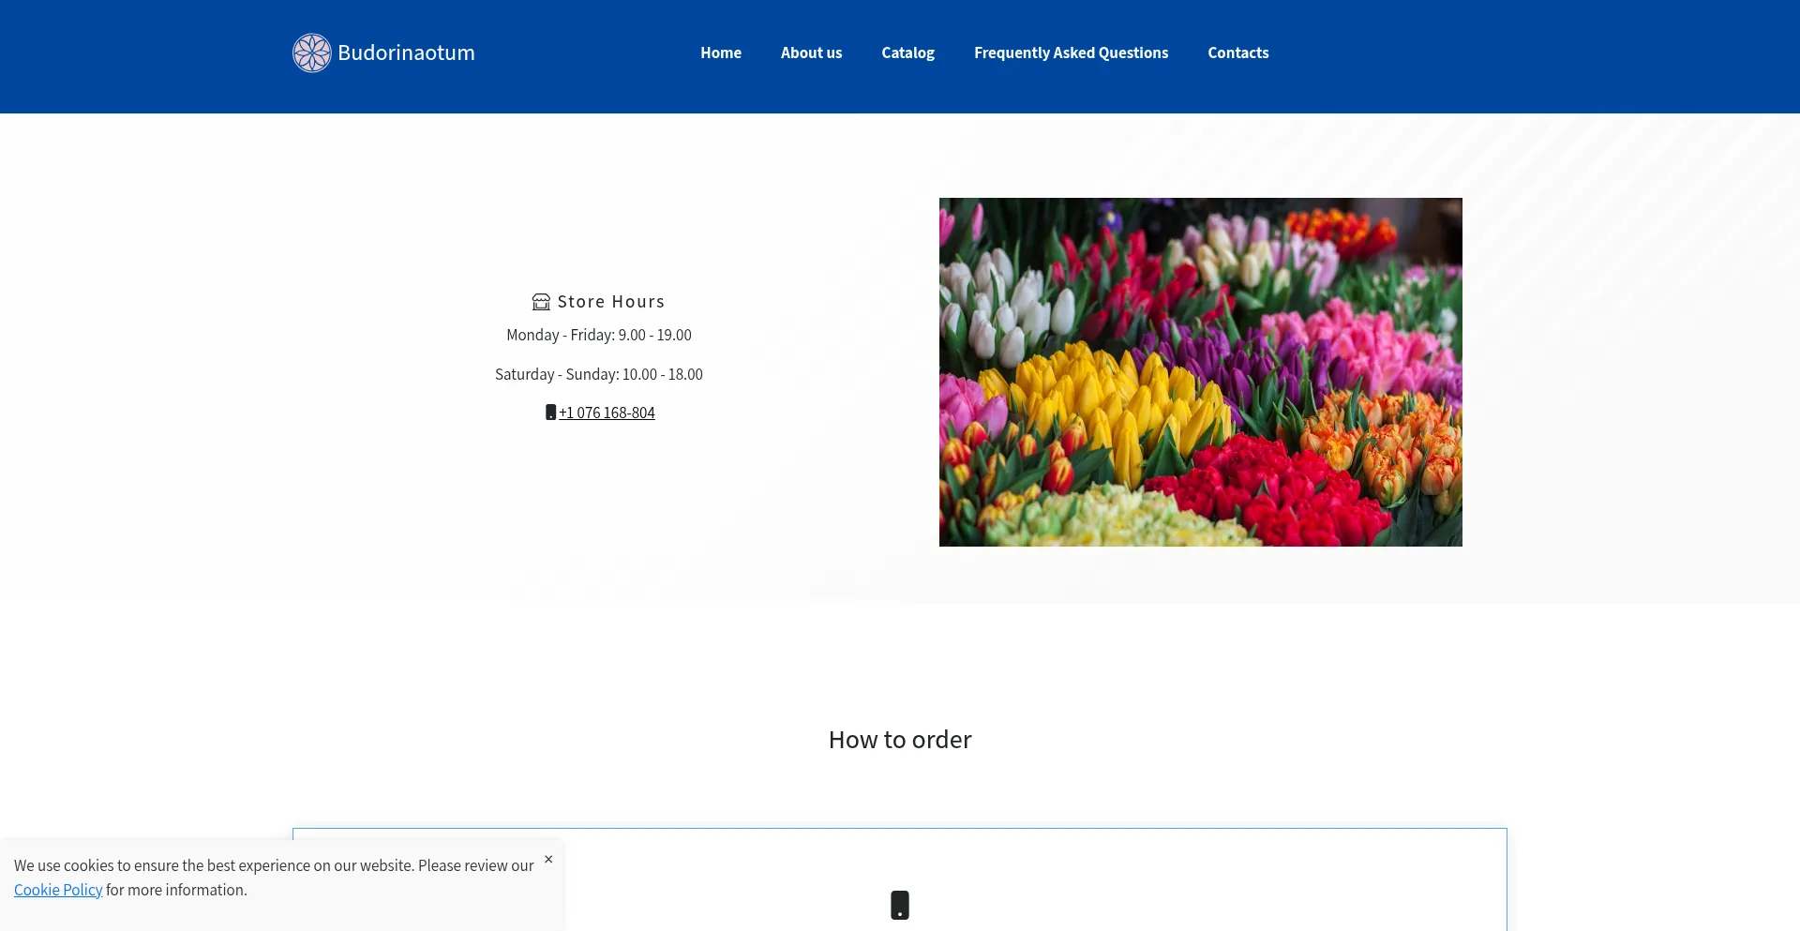Click the Budorinaotum flower logo icon

(311, 53)
